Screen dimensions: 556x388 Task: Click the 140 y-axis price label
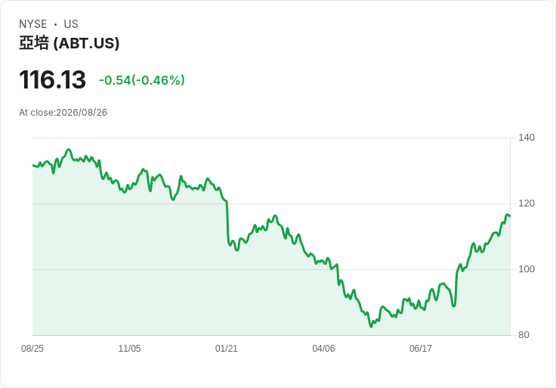[527, 138]
